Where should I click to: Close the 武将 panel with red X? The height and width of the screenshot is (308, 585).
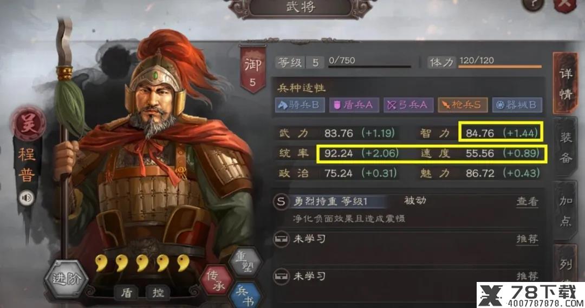pos(564,5)
